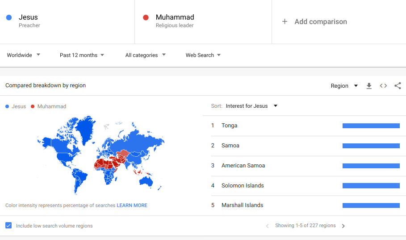Download the region breakdown data
The width and height of the screenshot is (406, 240).
pyautogui.click(x=369, y=86)
